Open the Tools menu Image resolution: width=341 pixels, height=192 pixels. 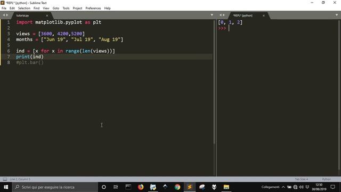tap(66, 9)
